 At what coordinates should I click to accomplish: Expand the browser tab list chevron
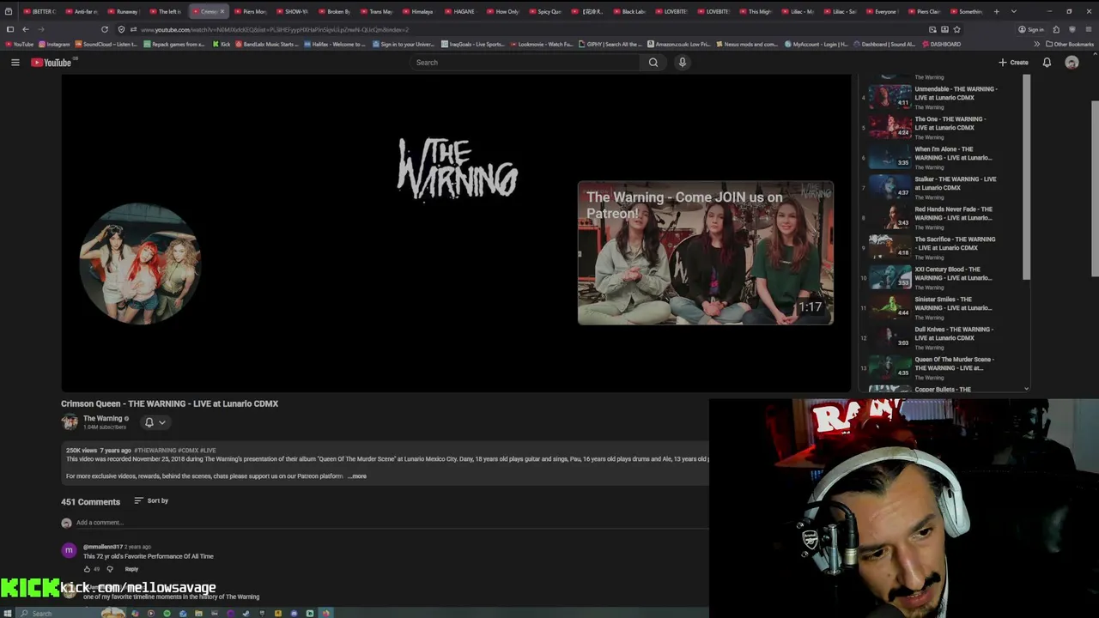click(x=1014, y=11)
